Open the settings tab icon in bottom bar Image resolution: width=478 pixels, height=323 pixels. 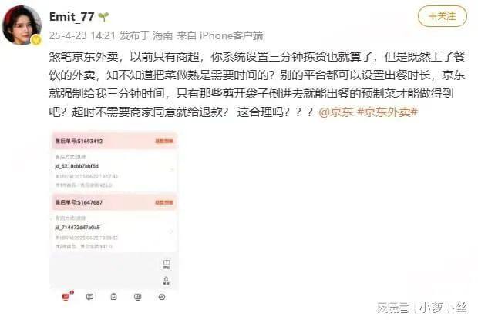click(162, 297)
